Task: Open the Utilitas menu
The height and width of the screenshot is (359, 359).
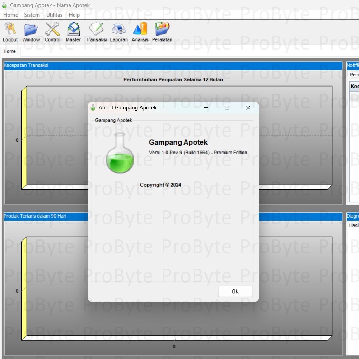Action: point(54,15)
